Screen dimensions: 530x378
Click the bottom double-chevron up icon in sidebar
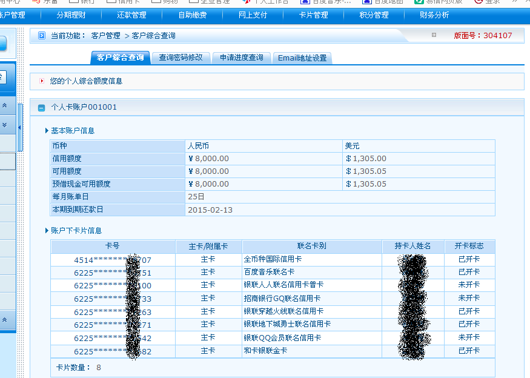click(x=5, y=319)
